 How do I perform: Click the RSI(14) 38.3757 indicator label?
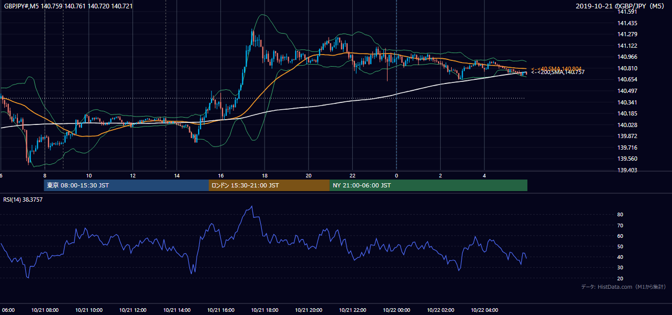coord(23,199)
